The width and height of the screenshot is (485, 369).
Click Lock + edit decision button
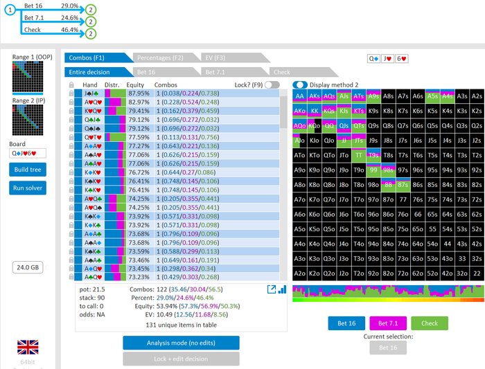(181, 359)
